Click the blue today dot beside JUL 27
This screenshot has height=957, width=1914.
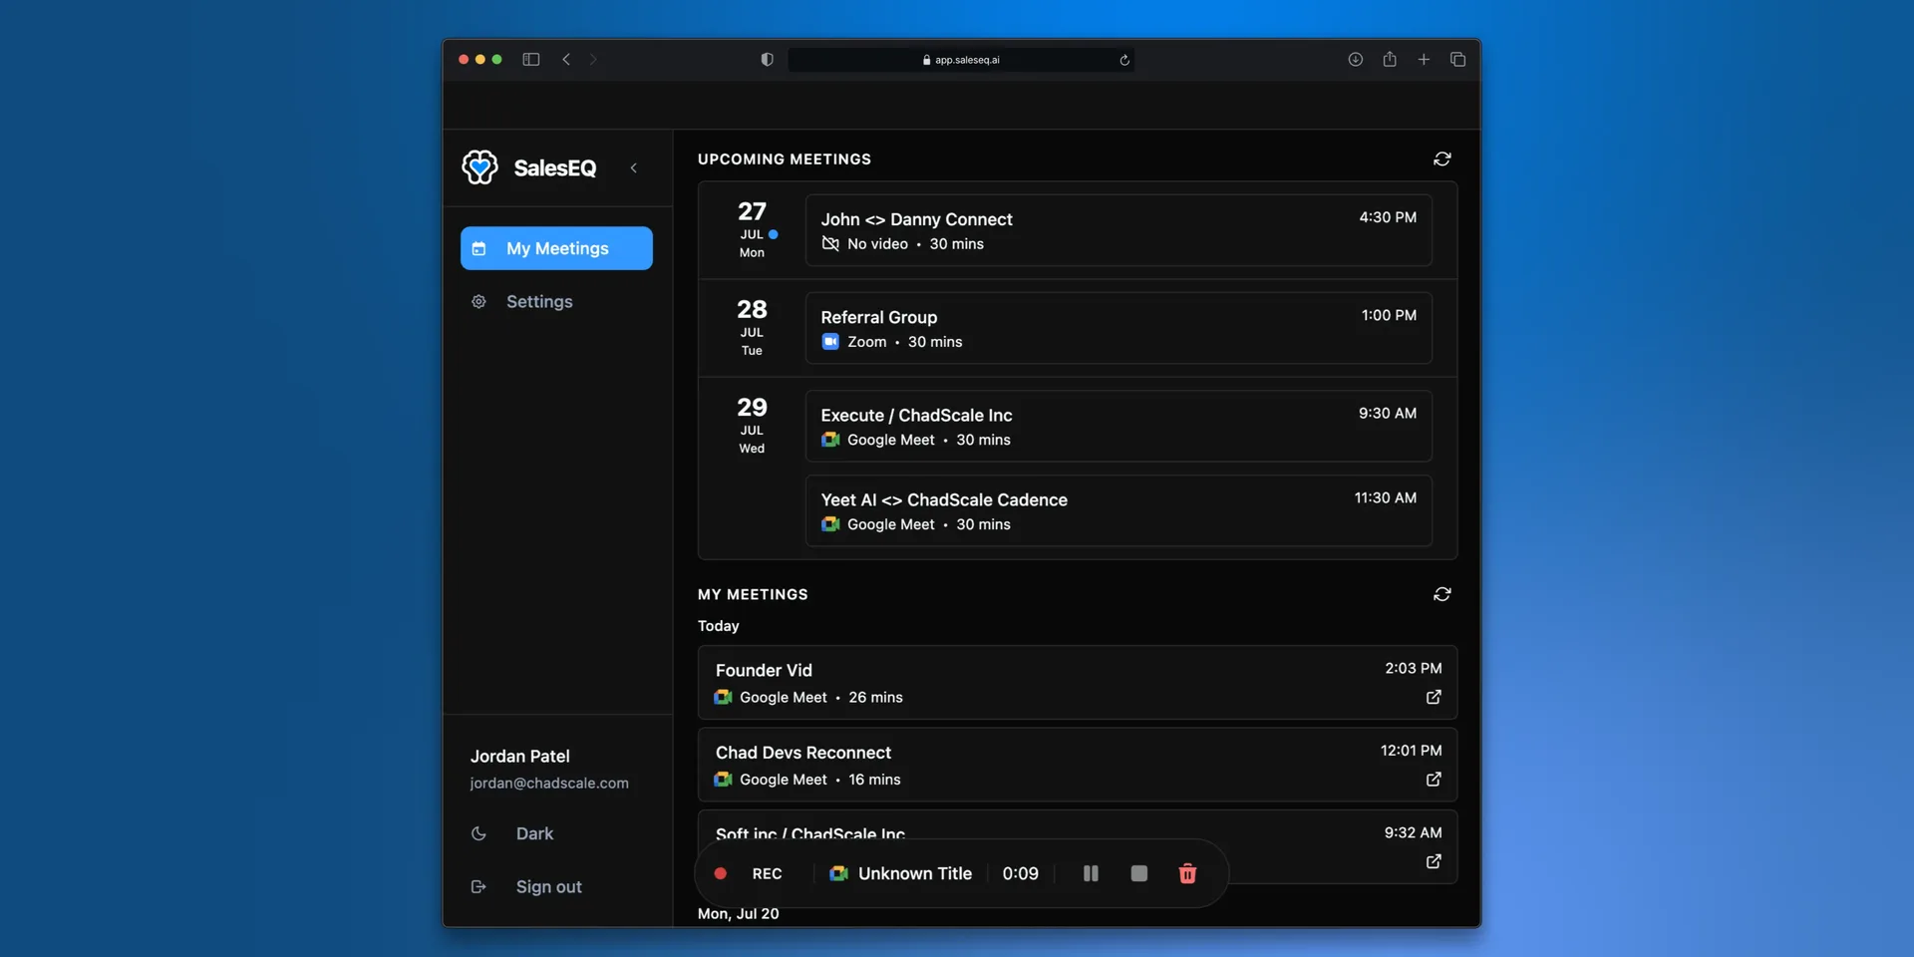(x=773, y=234)
